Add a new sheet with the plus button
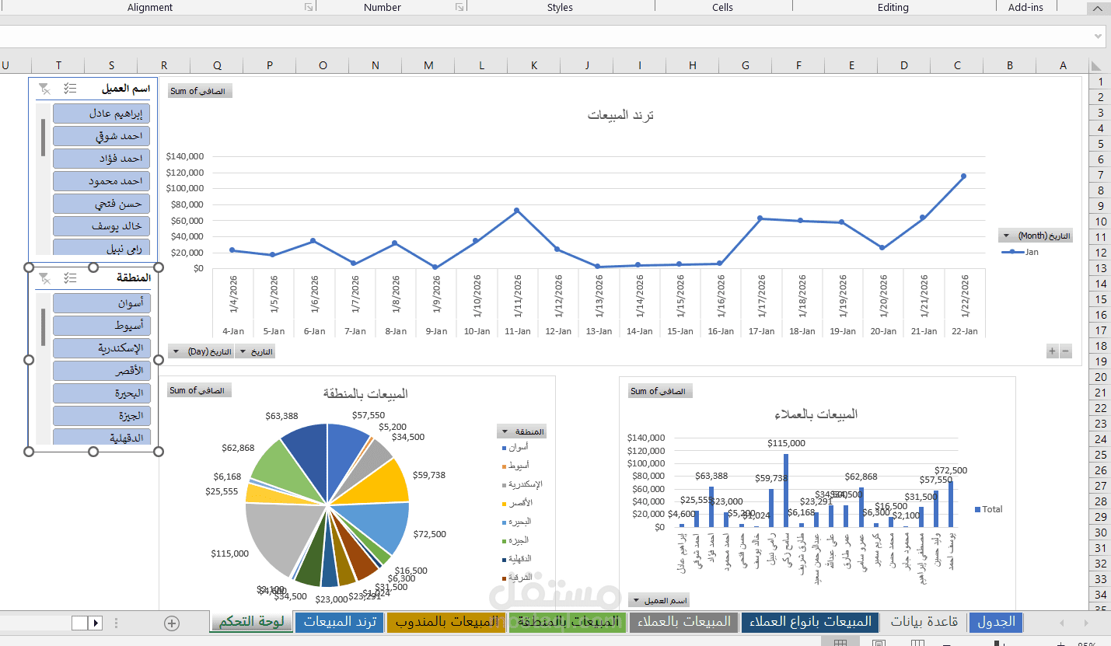The image size is (1111, 646). [x=172, y=623]
